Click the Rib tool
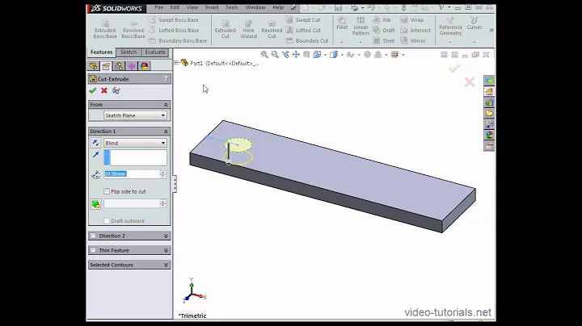Screen dimensions: 582x326 click(x=382, y=19)
